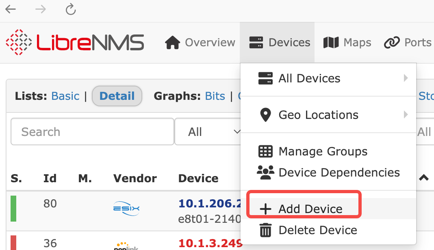Click the trash icon for Delete Device
The height and width of the screenshot is (250, 434).
(x=265, y=230)
